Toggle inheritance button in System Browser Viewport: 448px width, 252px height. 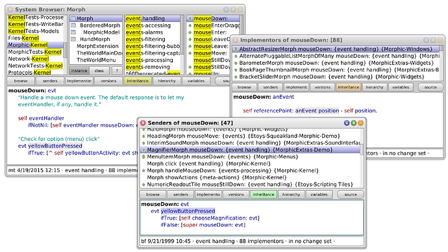[x=138, y=81]
